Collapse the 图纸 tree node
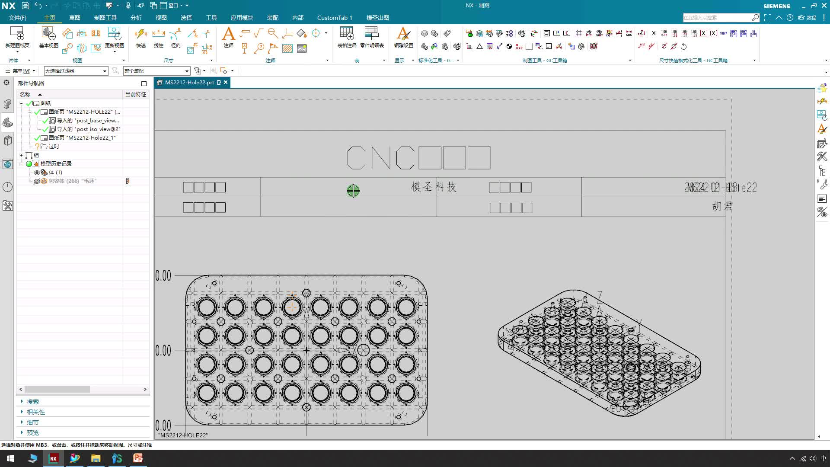 21,103
